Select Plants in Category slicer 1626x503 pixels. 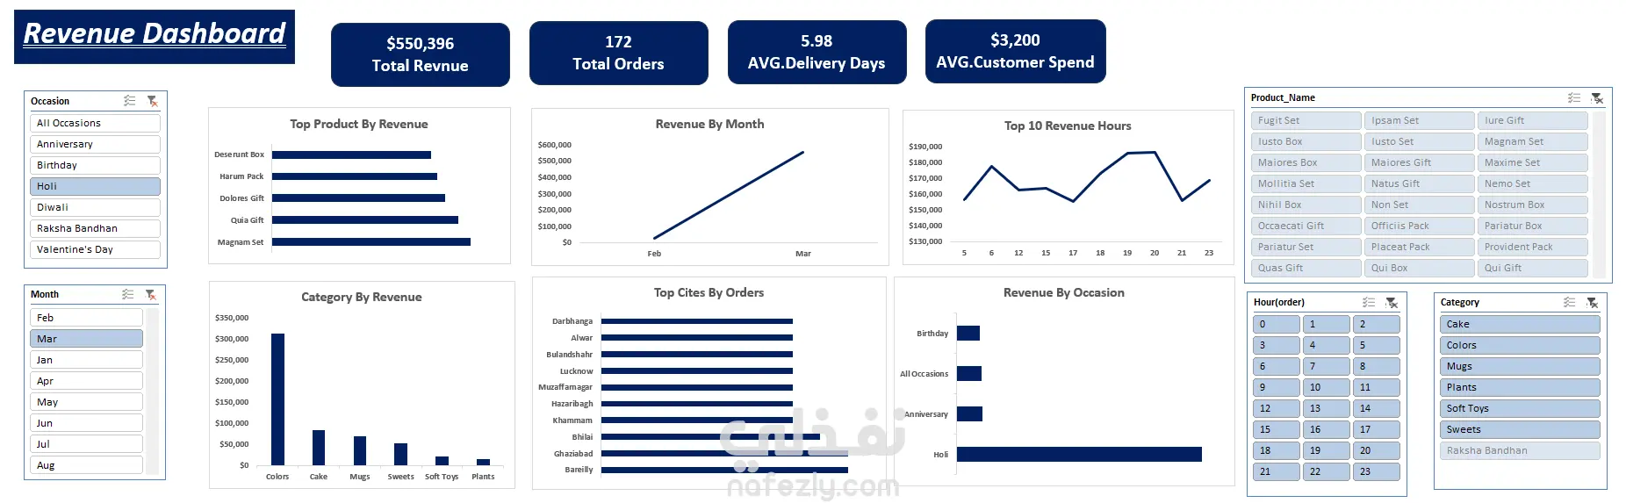click(x=1520, y=387)
